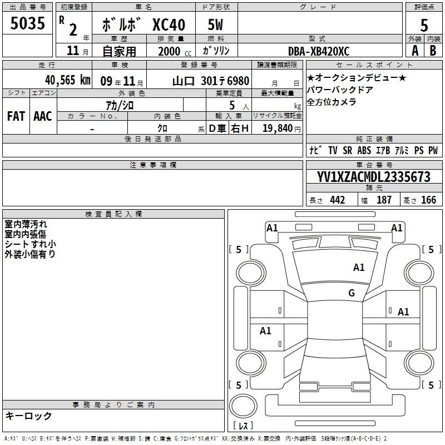
Task: Click the 室内薄汚れ inspector note
Action: [x=26, y=224]
